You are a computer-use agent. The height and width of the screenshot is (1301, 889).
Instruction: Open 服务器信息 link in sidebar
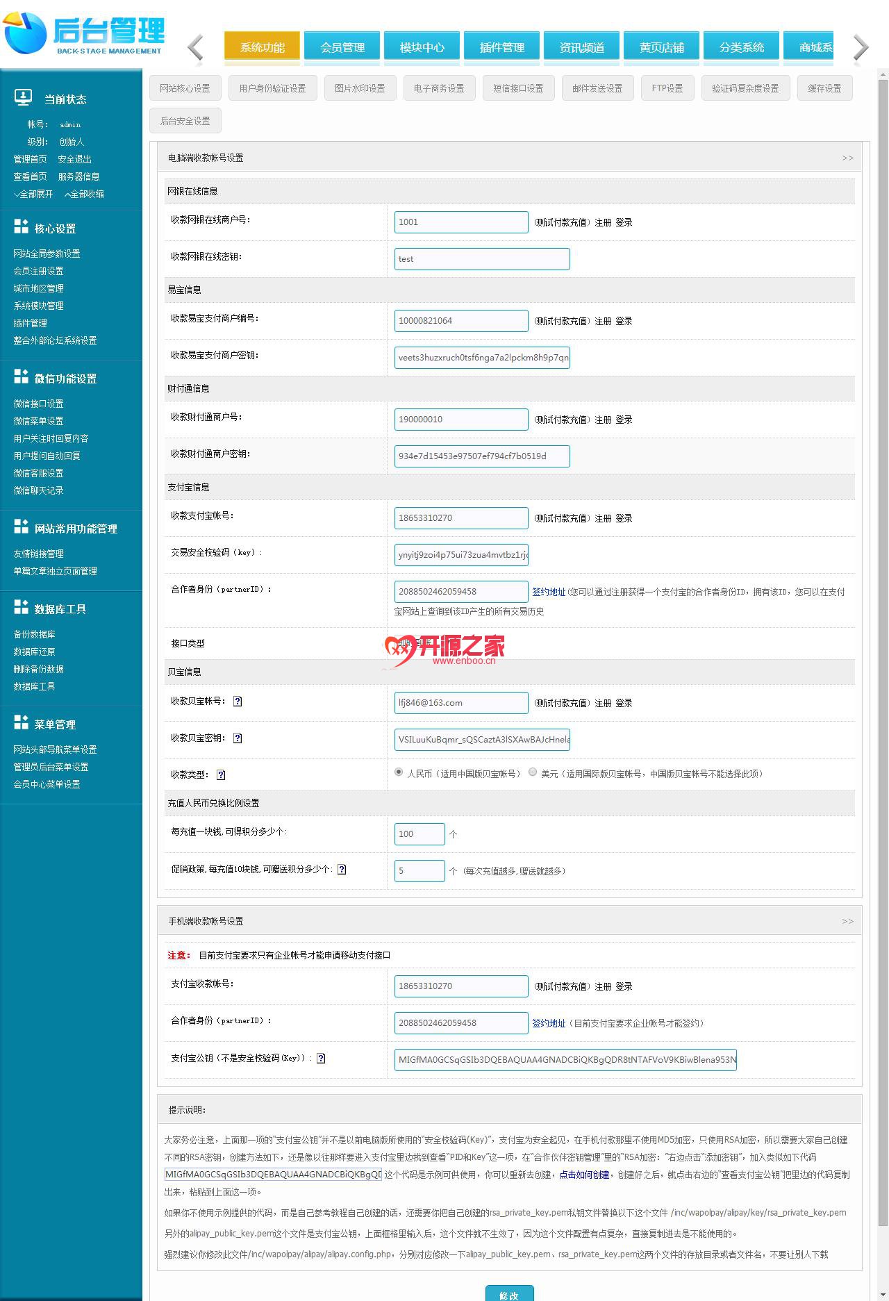(x=79, y=177)
